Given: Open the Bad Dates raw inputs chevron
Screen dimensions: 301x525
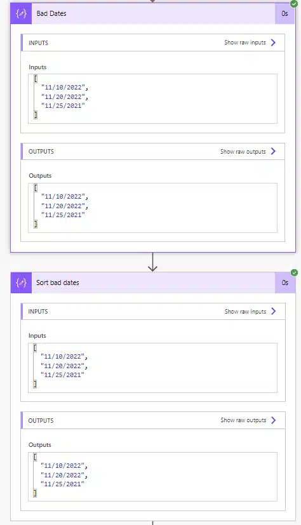Looking at the screenshot, I should (x=273, y=43).
